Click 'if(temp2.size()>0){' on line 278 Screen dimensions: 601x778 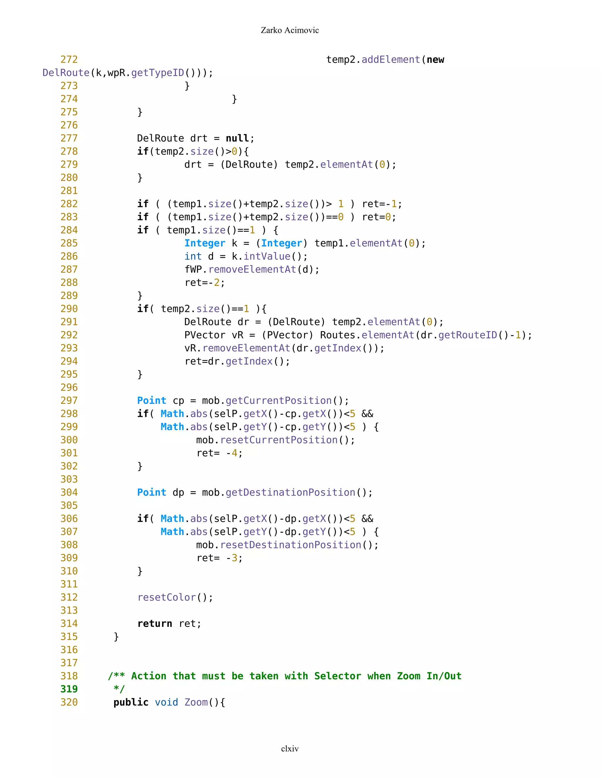pyautogui.click(x=193, y=151)
